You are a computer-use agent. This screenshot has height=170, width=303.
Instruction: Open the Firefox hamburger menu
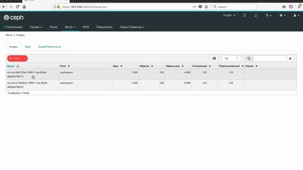point(299,7)
